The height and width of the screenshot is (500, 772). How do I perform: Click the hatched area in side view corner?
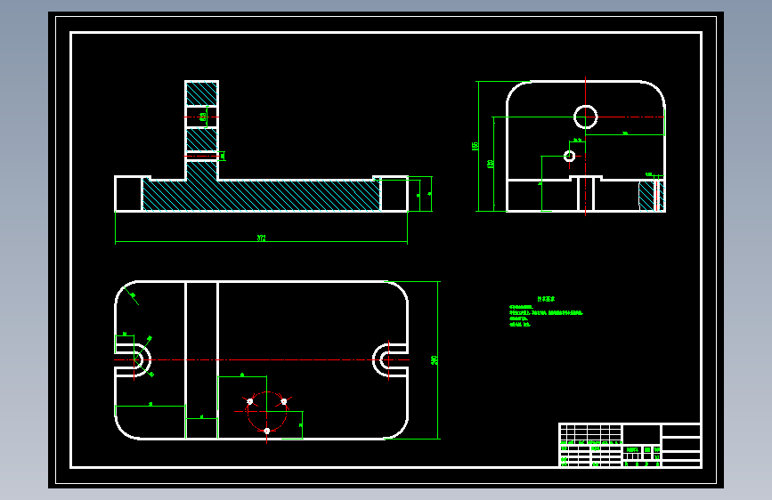tap(647, 196)
